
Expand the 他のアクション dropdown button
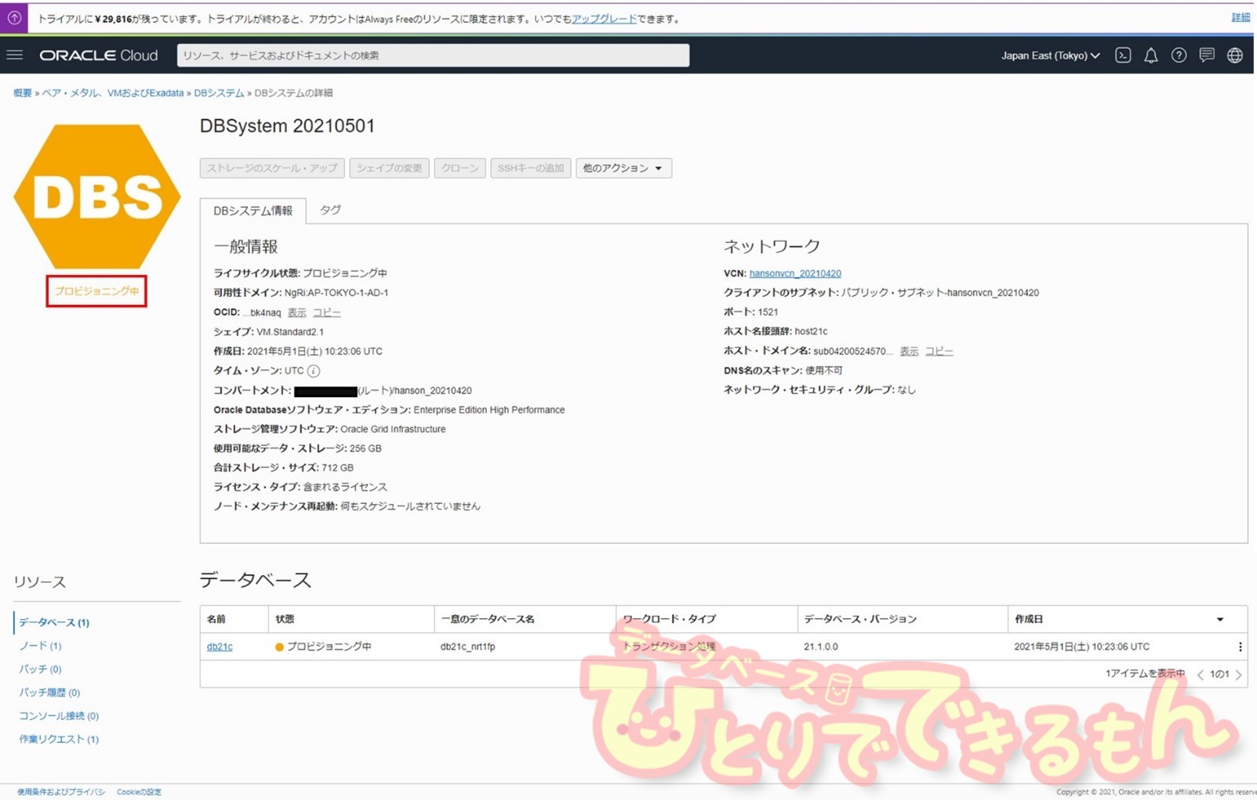[623, 168]
